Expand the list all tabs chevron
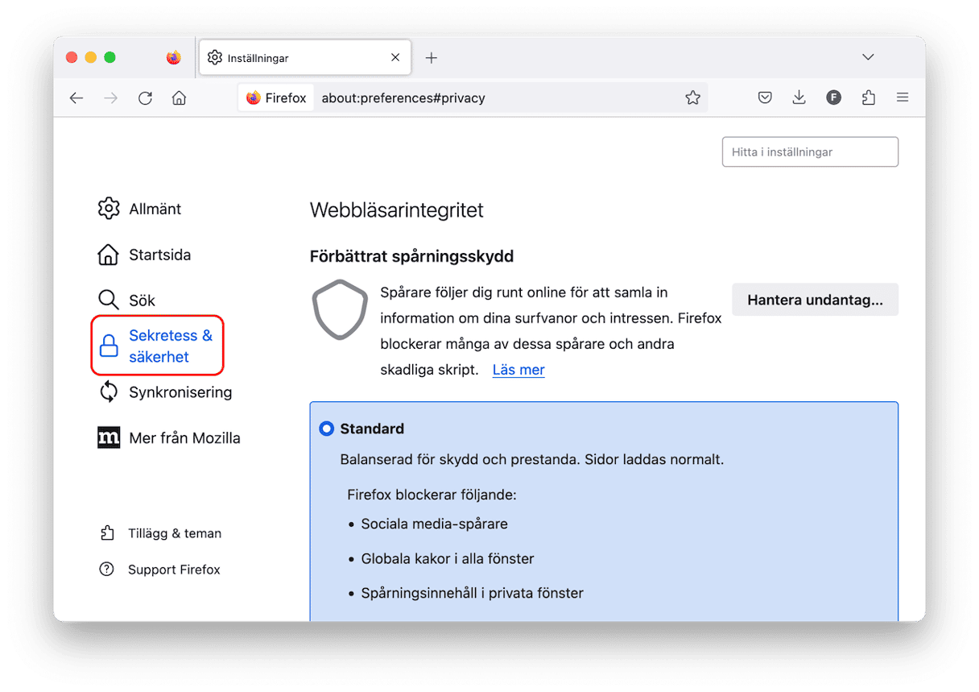The image size is (979, 692). click(868, 57)
